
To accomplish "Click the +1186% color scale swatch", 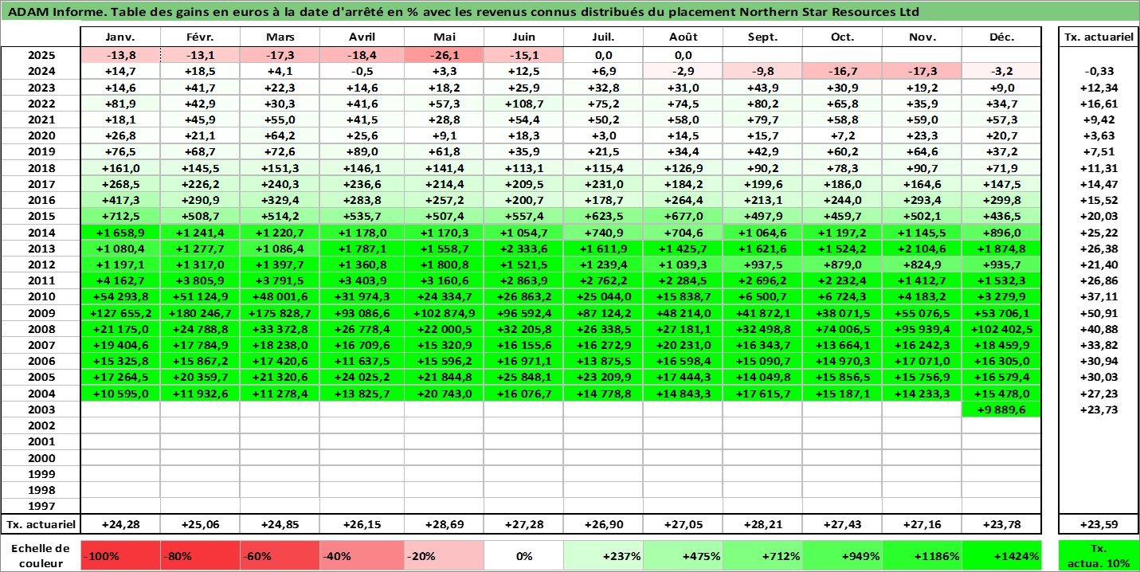I will click(923, 555).
